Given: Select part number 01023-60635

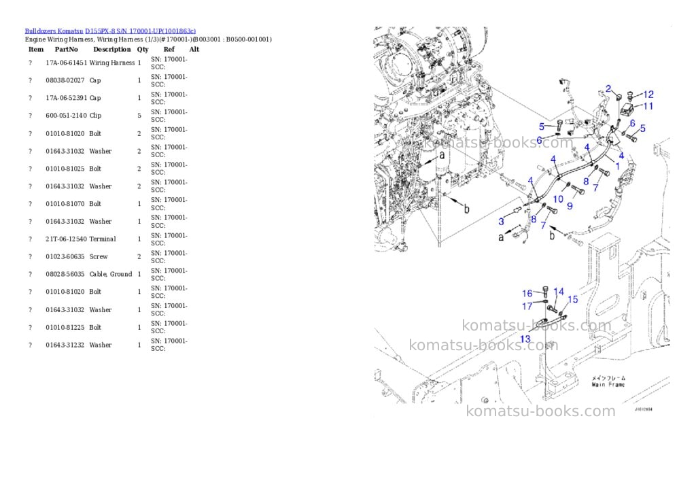Looking at the screenshot, I should coord(65,257).
